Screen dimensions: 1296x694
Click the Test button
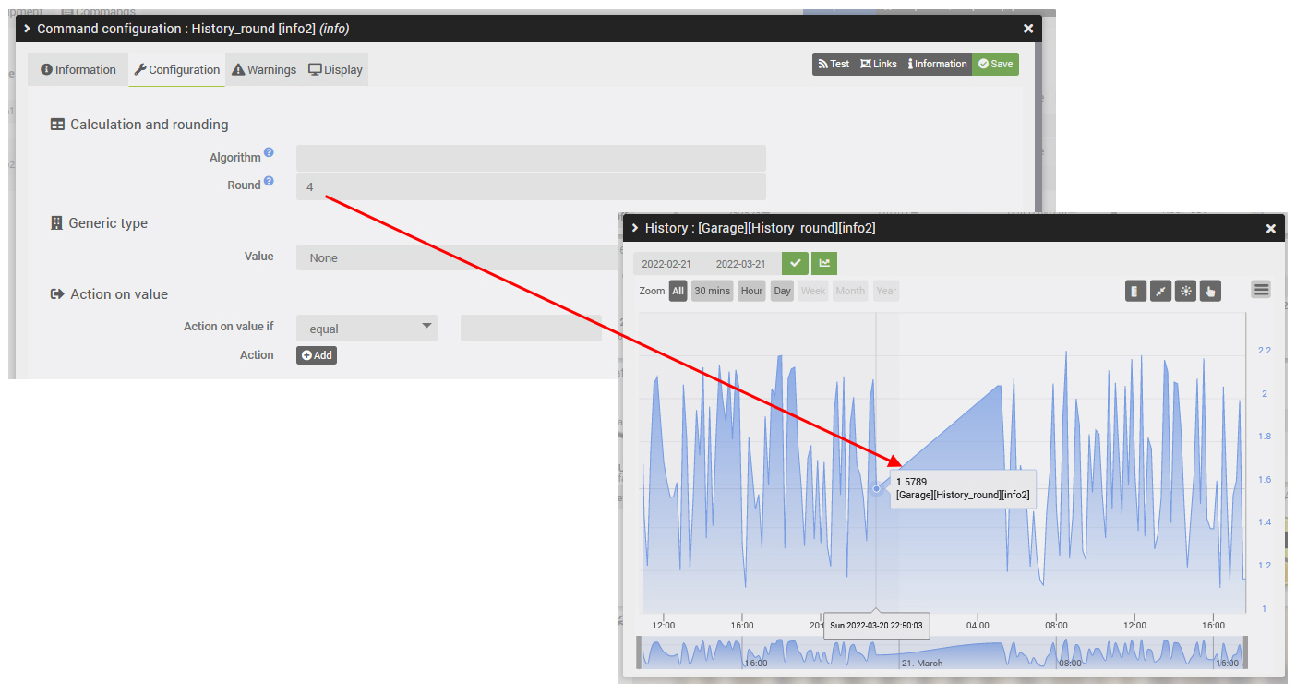click(834, 64)
